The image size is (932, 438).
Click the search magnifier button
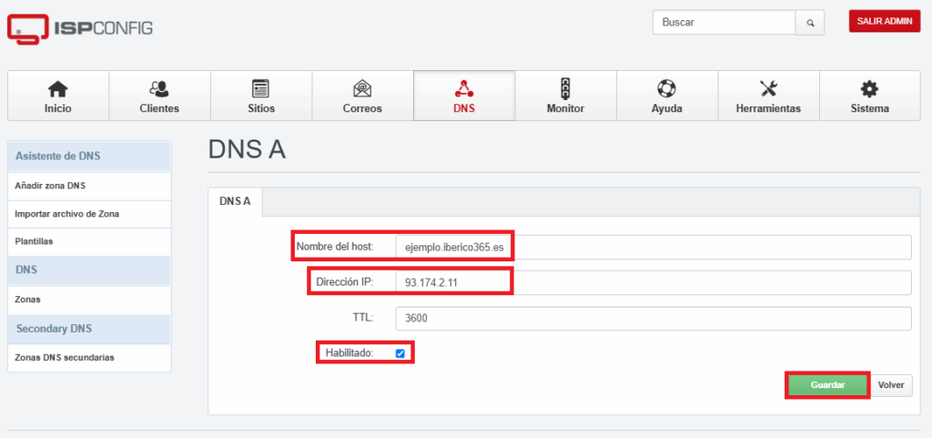[x=809, y=23]
